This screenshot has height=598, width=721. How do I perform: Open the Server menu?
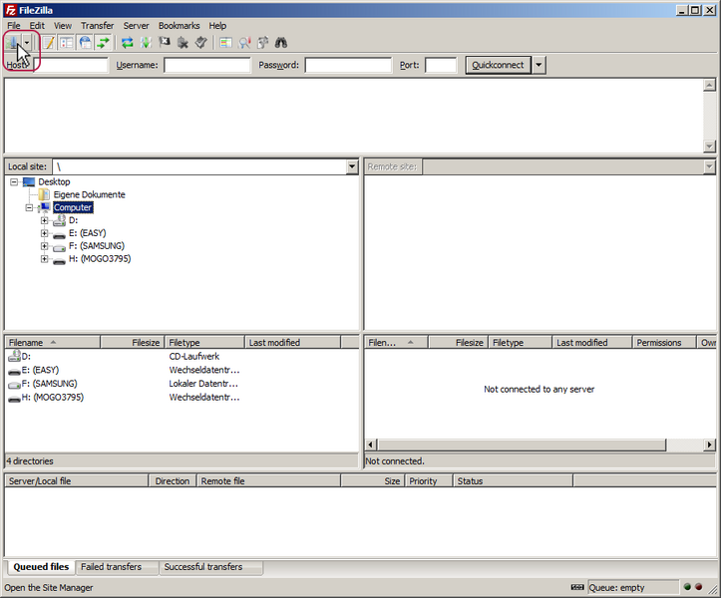coord(136,26)
